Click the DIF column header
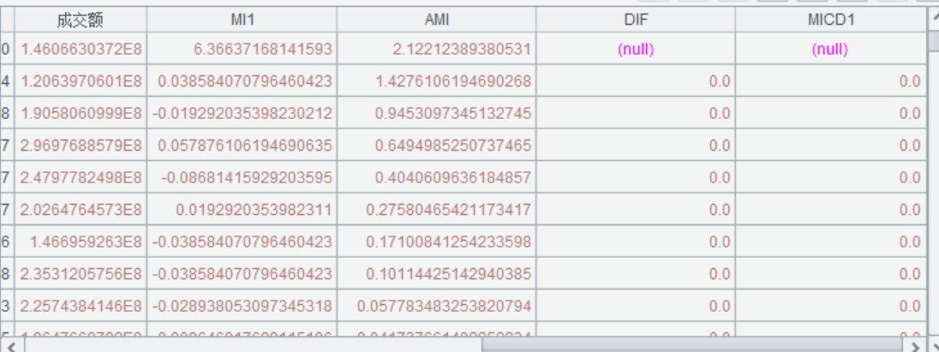Image resolution: width=939 pixels, height=352 pixels. [636, 20]
